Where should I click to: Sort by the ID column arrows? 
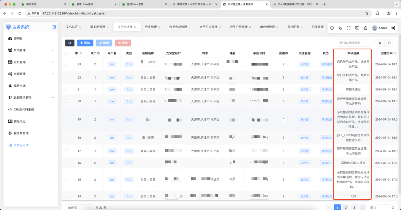[x=81, y=53]
